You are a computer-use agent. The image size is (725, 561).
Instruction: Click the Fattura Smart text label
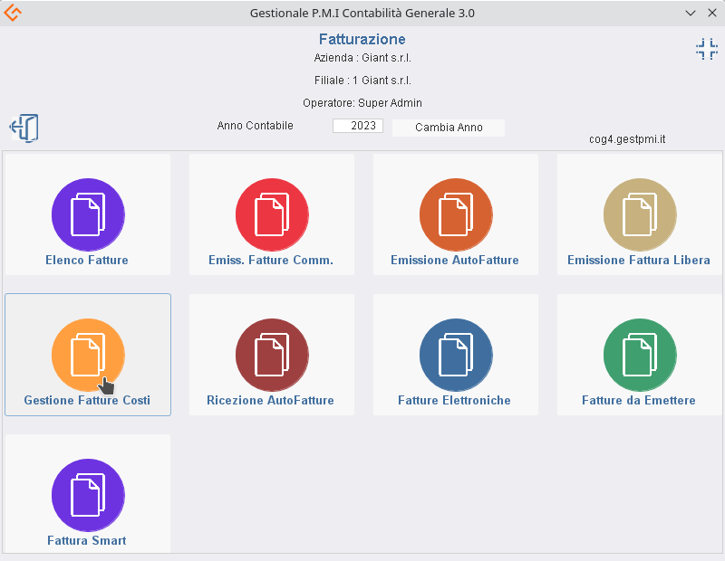[x=87, y=541]
